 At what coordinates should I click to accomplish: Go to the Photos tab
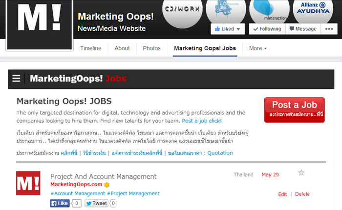151,48
